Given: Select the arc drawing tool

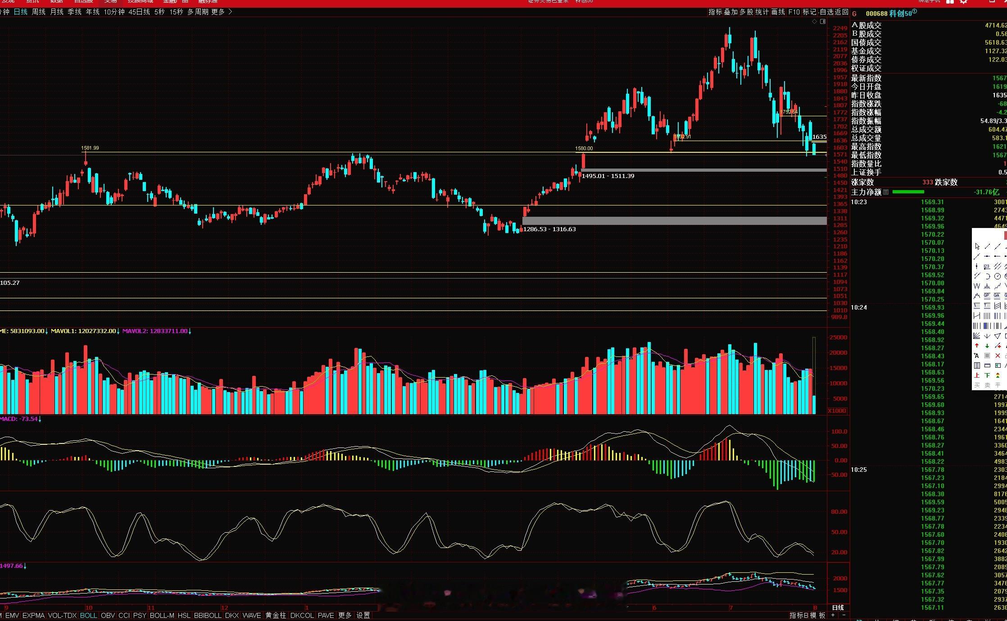Looking at the screenshot, I should pos(987,276).
